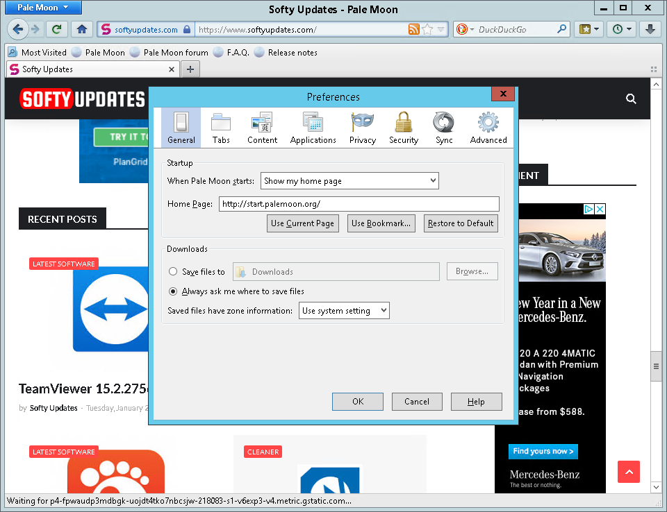Viewport: 667px width, 512px height.
Task: Bookmark this page with the star
Action: pos(427,29)
